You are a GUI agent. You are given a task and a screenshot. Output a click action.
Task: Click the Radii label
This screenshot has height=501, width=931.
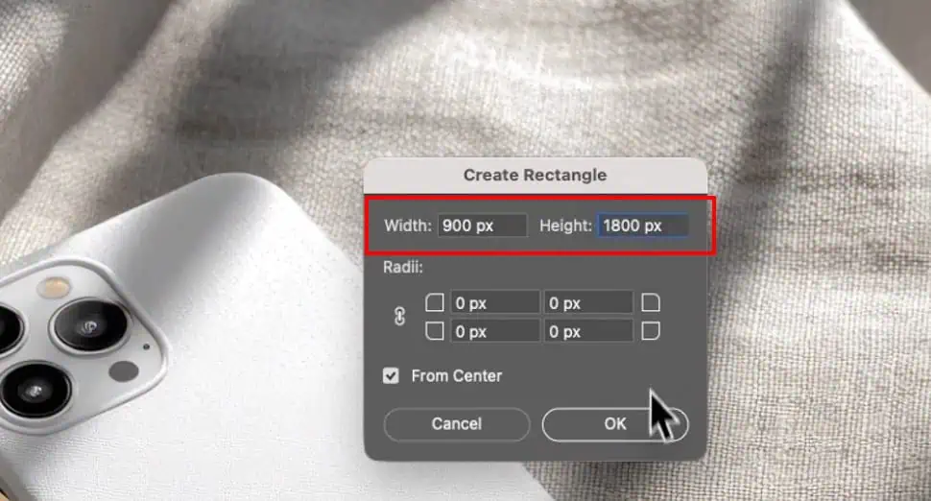403,267
